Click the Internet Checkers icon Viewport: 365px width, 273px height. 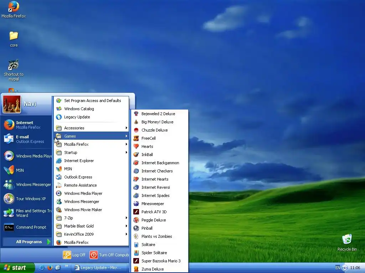click(x=136, y=171)
